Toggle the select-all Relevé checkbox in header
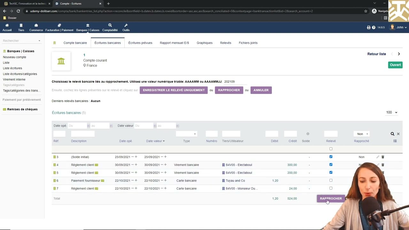The height and width of the screenshot is (230, 409). (331, 149)
